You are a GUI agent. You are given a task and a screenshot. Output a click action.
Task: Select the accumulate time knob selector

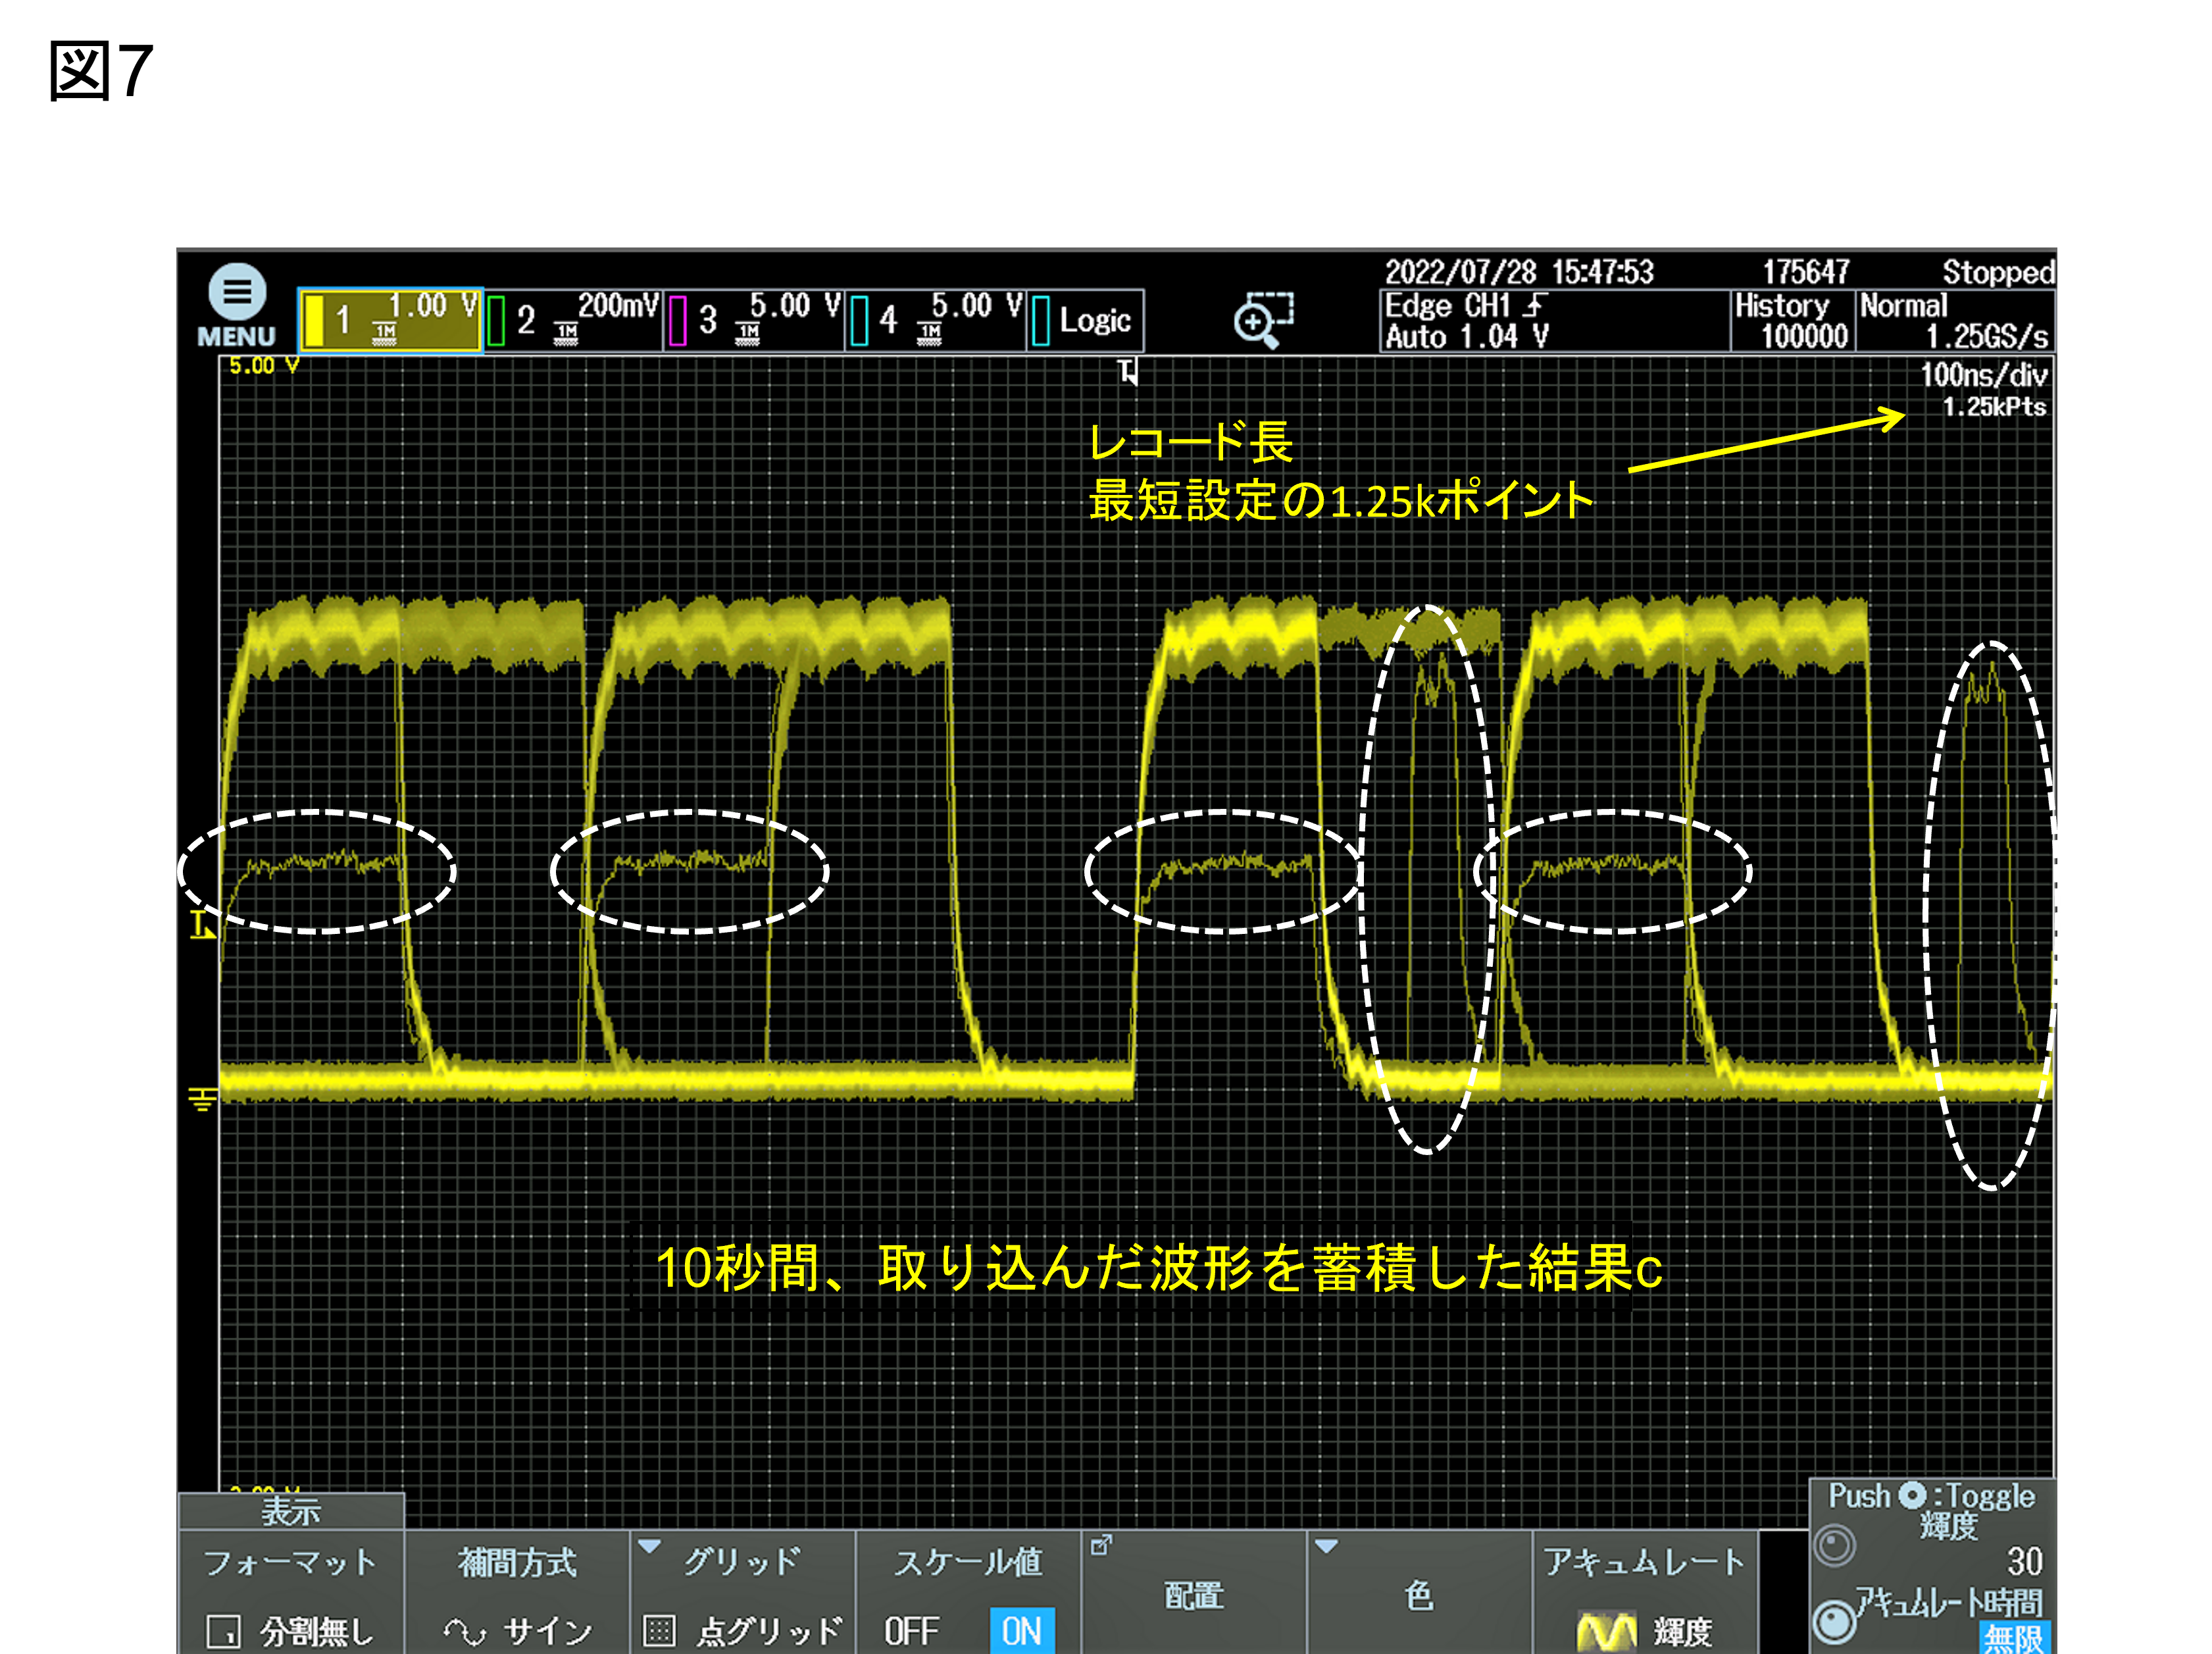[1834, 1622]
